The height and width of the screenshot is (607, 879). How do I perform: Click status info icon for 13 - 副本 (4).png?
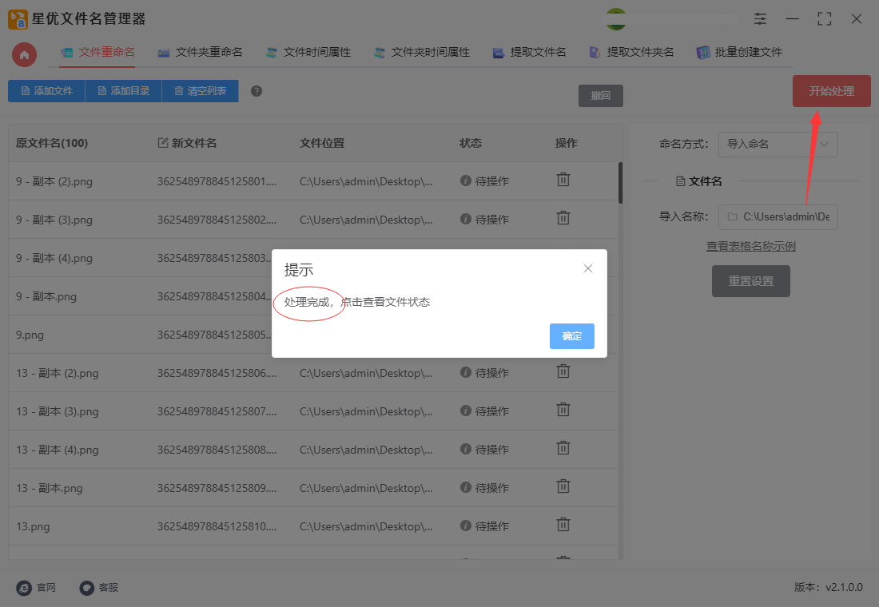point(465,449)
